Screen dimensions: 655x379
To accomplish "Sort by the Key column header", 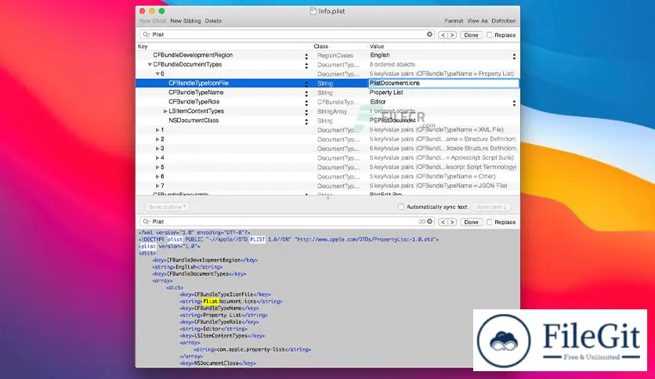I will pos(224,46).
